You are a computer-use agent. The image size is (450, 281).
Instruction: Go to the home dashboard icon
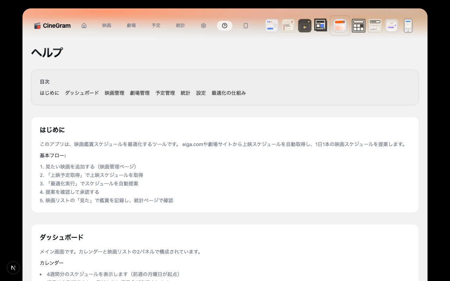coord(84,26)
